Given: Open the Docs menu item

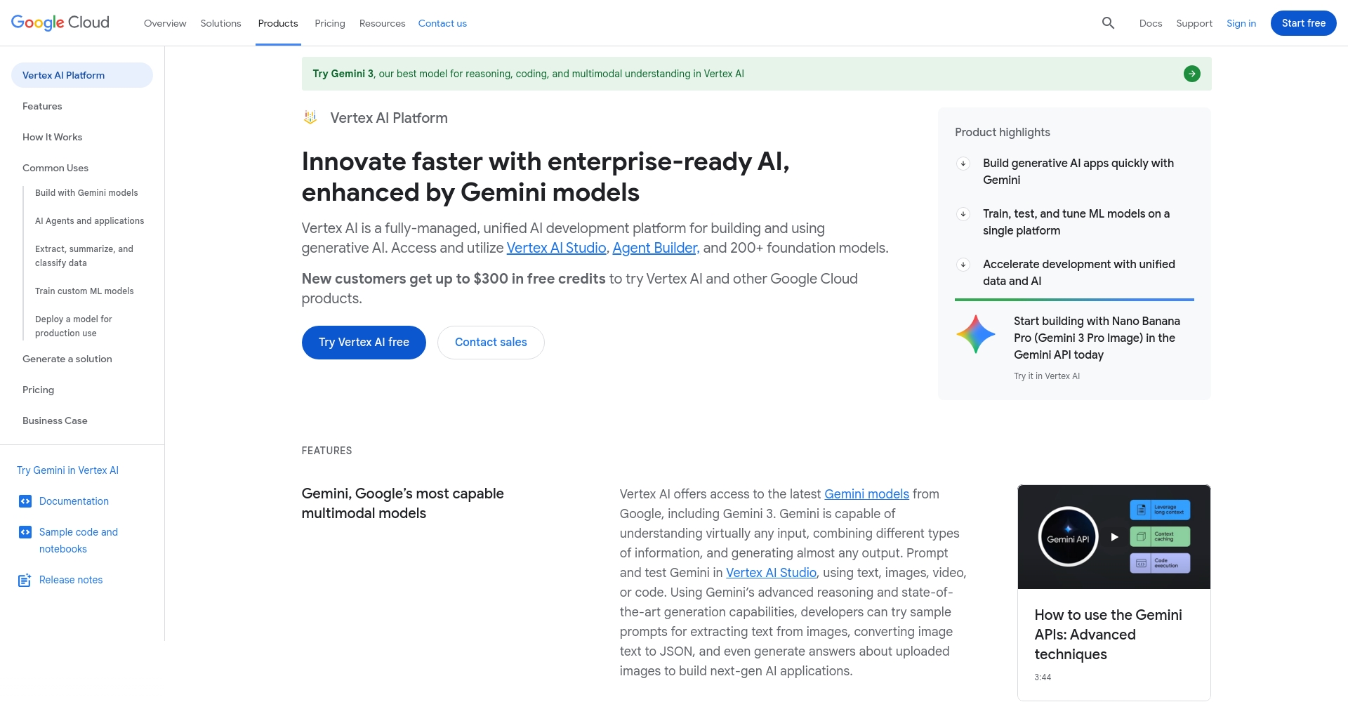Looking at the screenshot, I should (x=1151, y=23).
